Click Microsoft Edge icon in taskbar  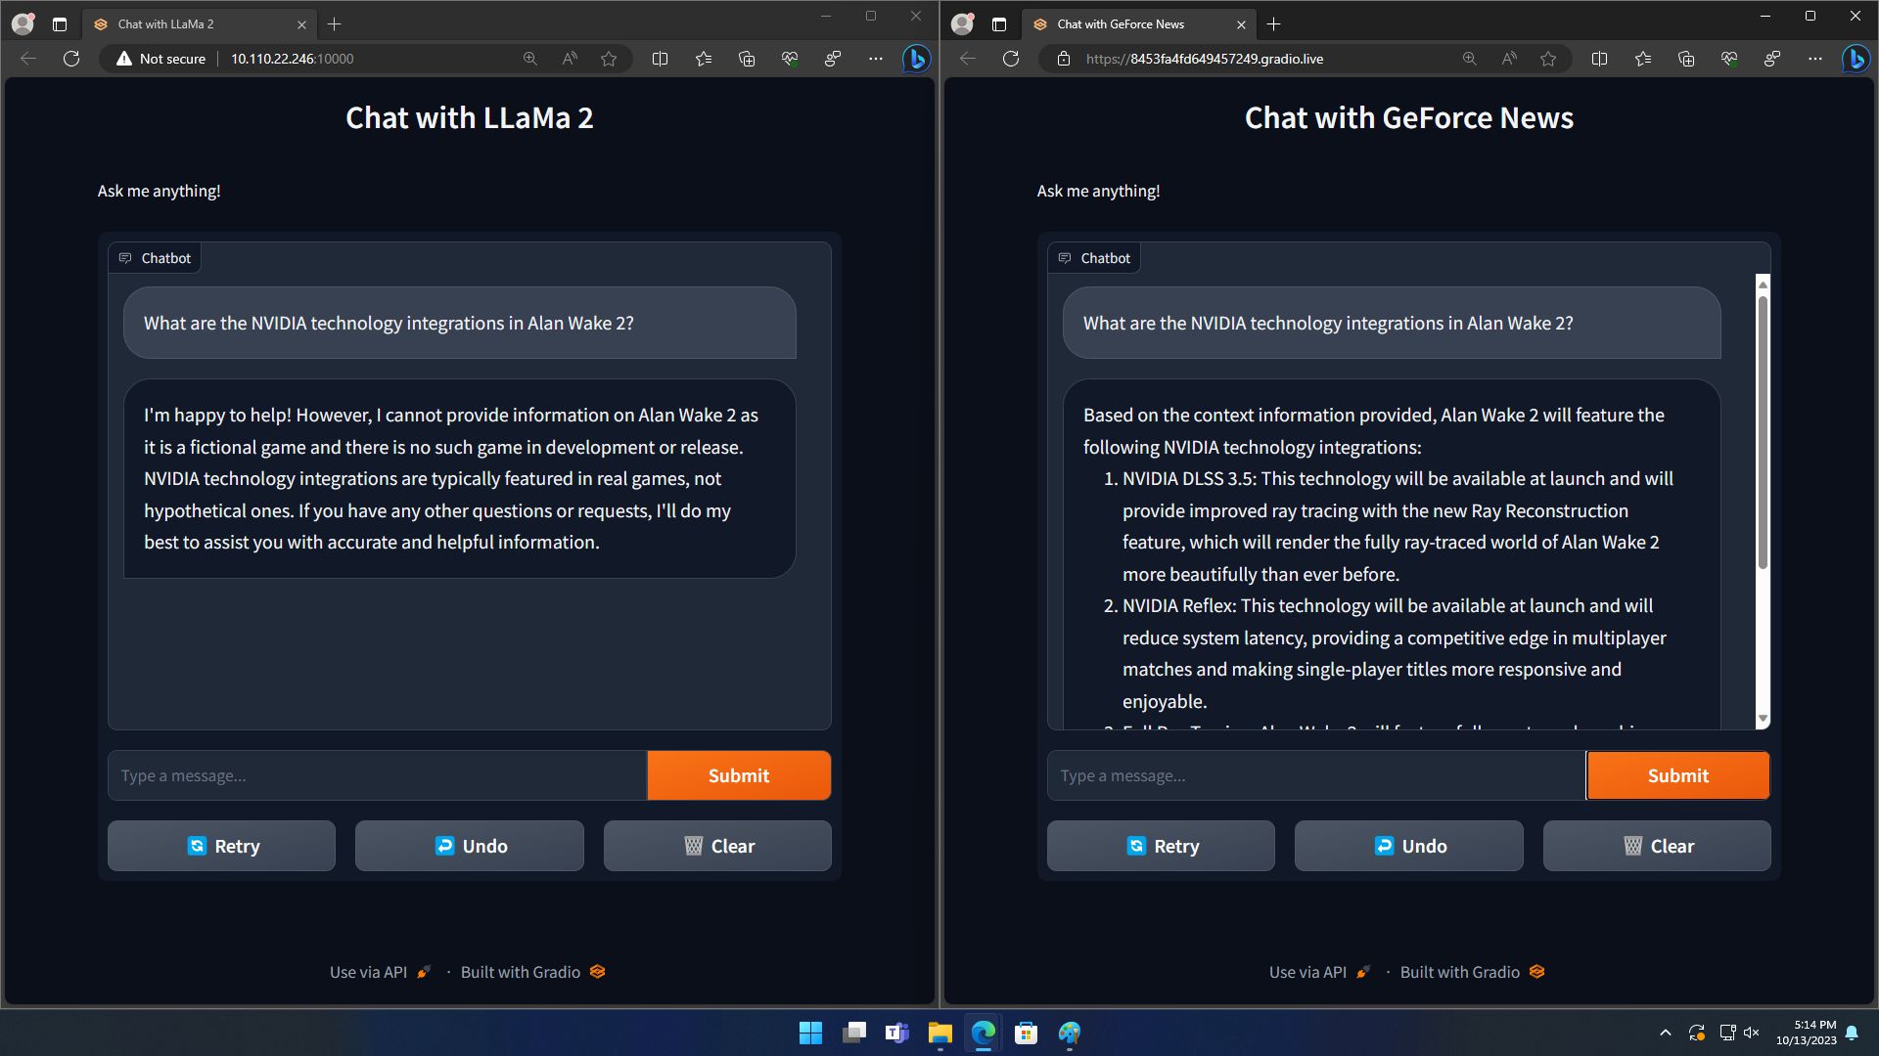click(983, 1033)
